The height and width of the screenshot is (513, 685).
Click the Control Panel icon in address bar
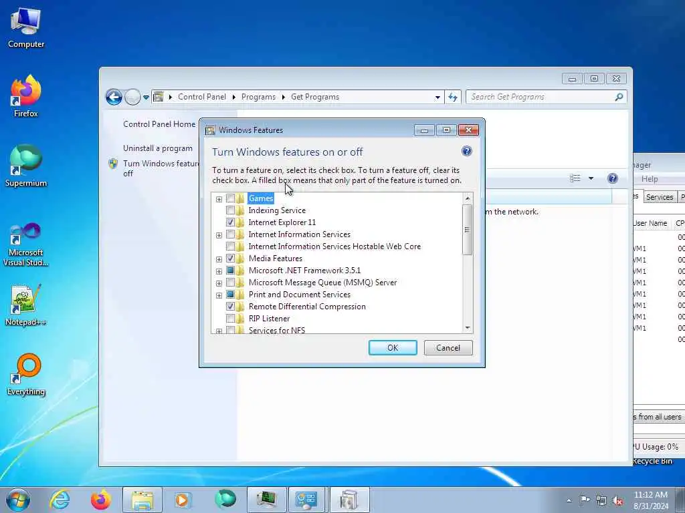point(158,97)
